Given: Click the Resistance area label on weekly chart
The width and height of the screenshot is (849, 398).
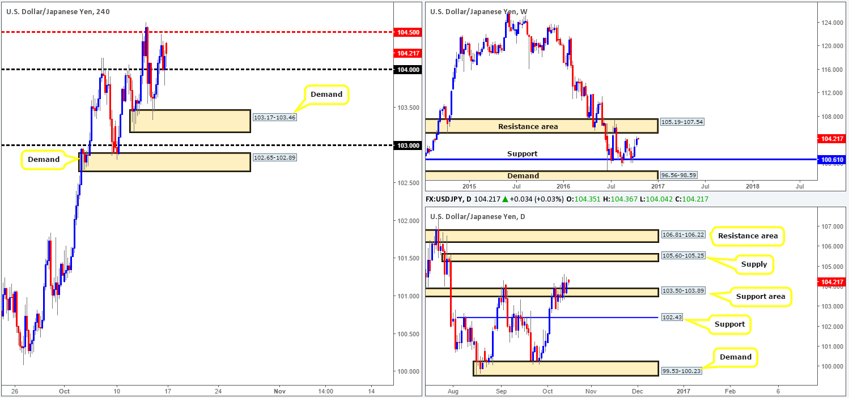Looking at the screenshot, I should [x=528, y=126].
